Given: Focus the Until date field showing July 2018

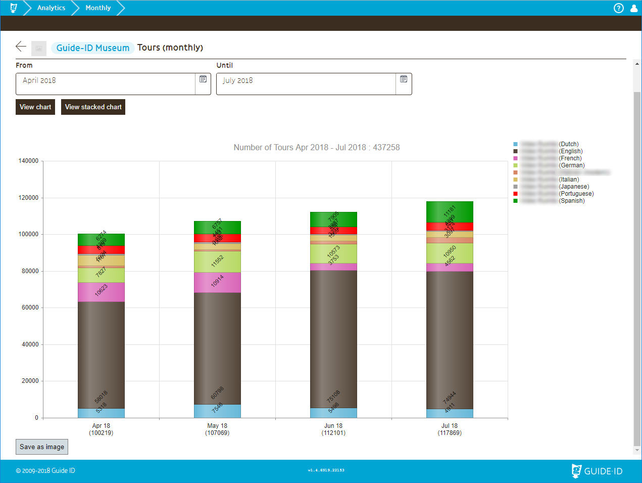Looking at the screenshot, I should (x=306, y=84).
